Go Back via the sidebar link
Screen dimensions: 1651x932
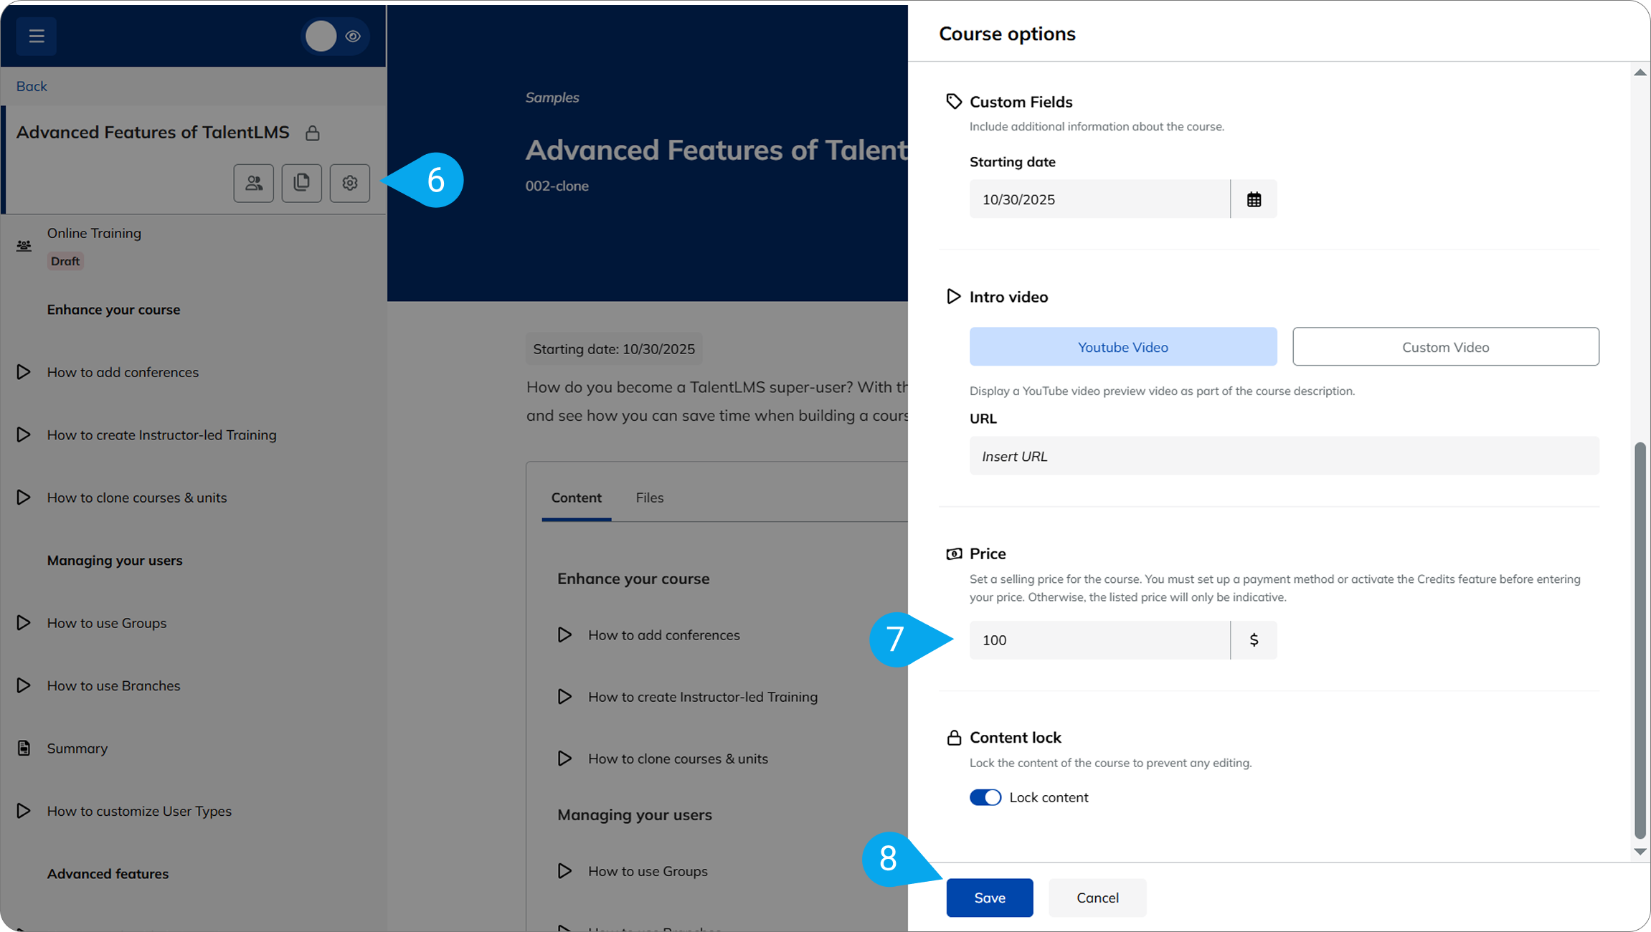pyautogui.click(x=32, y=86)
